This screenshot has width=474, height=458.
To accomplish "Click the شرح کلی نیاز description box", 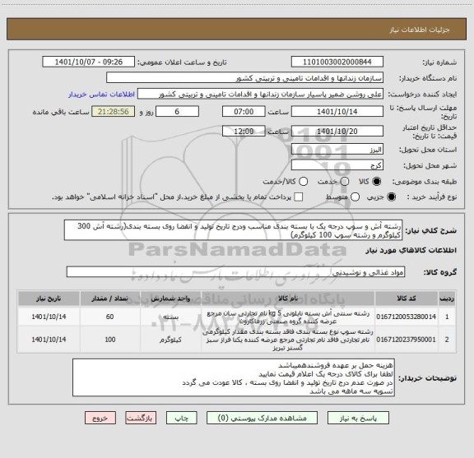I will coord(233,230).
